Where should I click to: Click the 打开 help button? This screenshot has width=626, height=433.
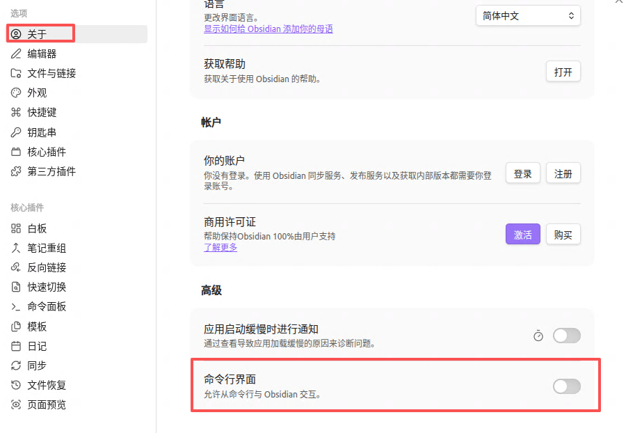[x=563, y=72]
